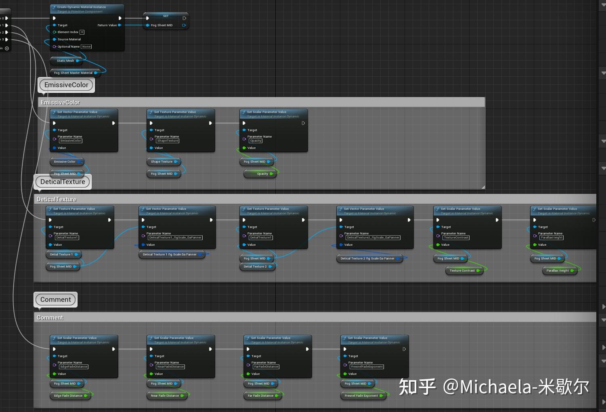Click the Return Value output pin on Create Dynamic Material Instance
The width and height of the screenshot is (606, 412).
[x=120, y=25]
